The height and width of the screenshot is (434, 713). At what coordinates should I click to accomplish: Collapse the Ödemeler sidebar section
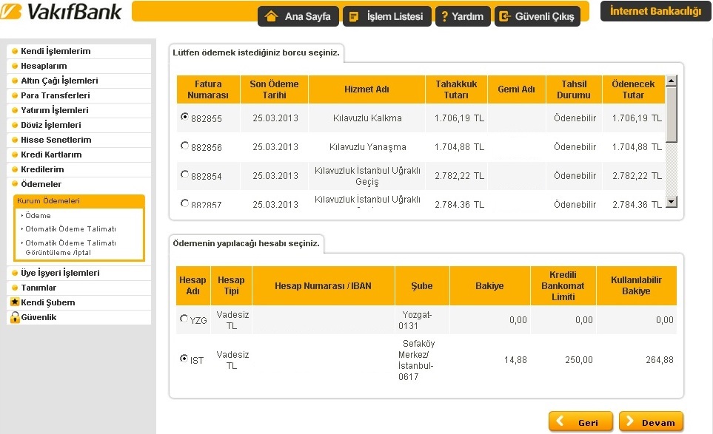(x=41, y=184)
